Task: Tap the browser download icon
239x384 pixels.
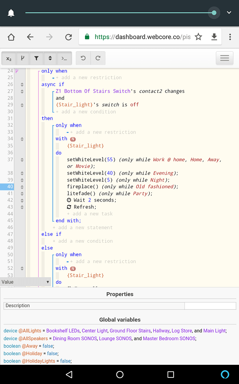Action: 214,37
